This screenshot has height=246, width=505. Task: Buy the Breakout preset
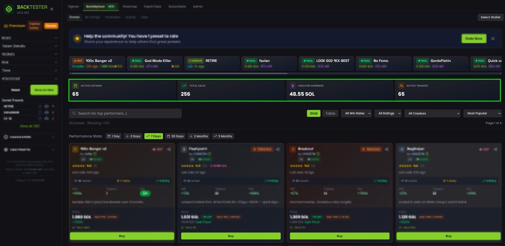pyautogui.click(x=339, y=236)
